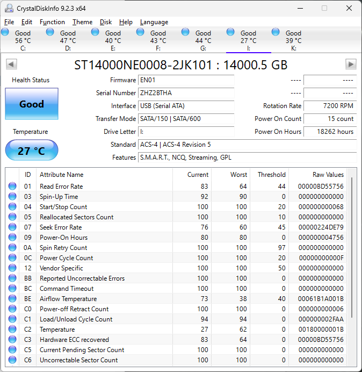The width and height of the screenshot is (362, 372).
Task: Click the Features field
Action: click(247, 158)
